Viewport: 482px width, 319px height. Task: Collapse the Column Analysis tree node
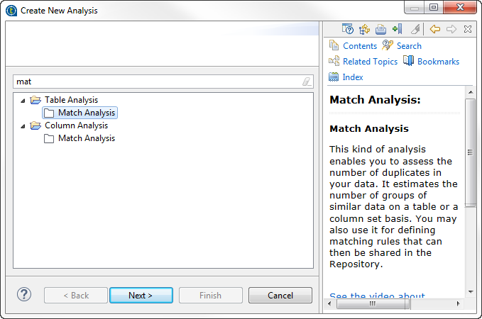tap(23, 125)
